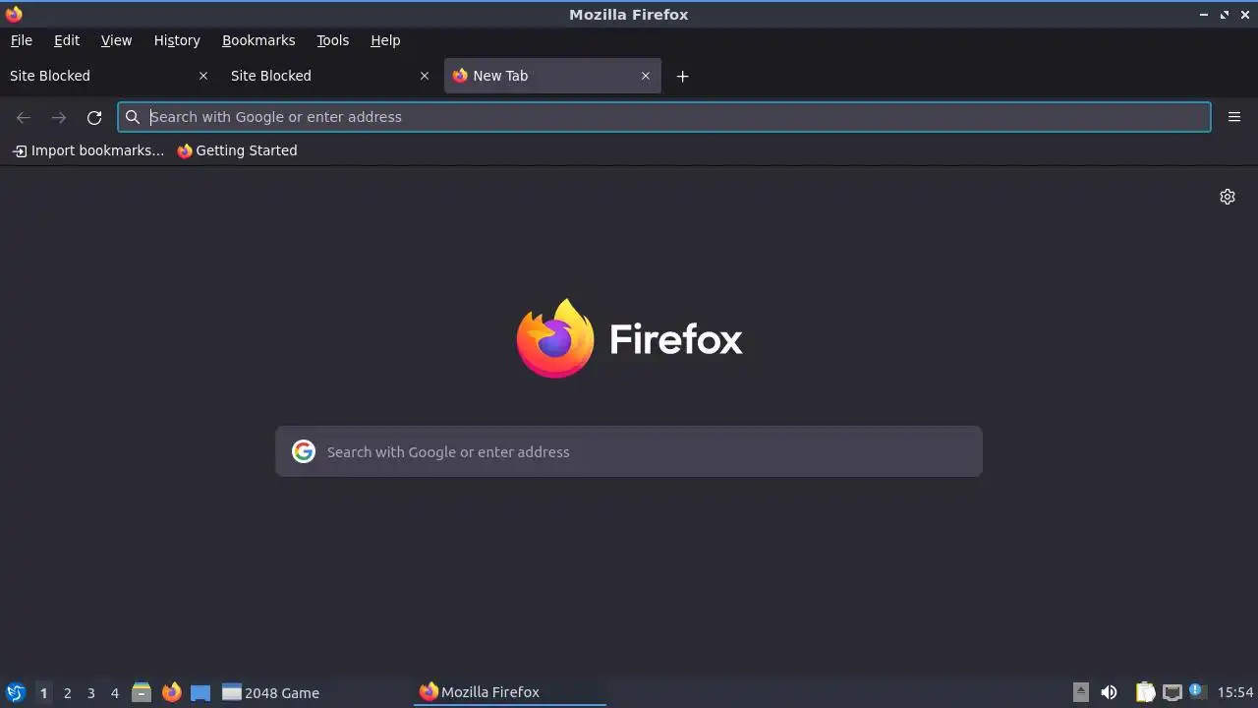Click the notification info tray icon
Screen dimensions: 1258x708
pyautogui.click(x=1196, y=691)
